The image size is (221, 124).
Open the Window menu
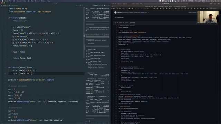point(43,1)
